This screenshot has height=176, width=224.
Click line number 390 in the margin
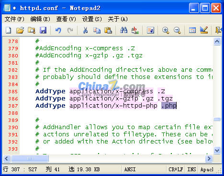(13, 128)
